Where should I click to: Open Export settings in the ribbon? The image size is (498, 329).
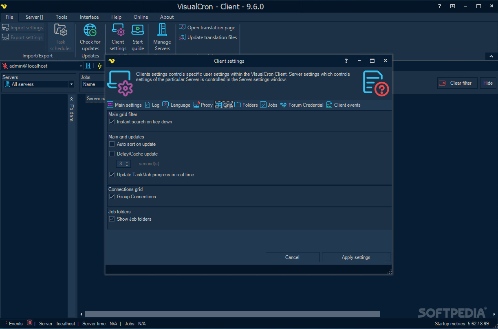23,37
